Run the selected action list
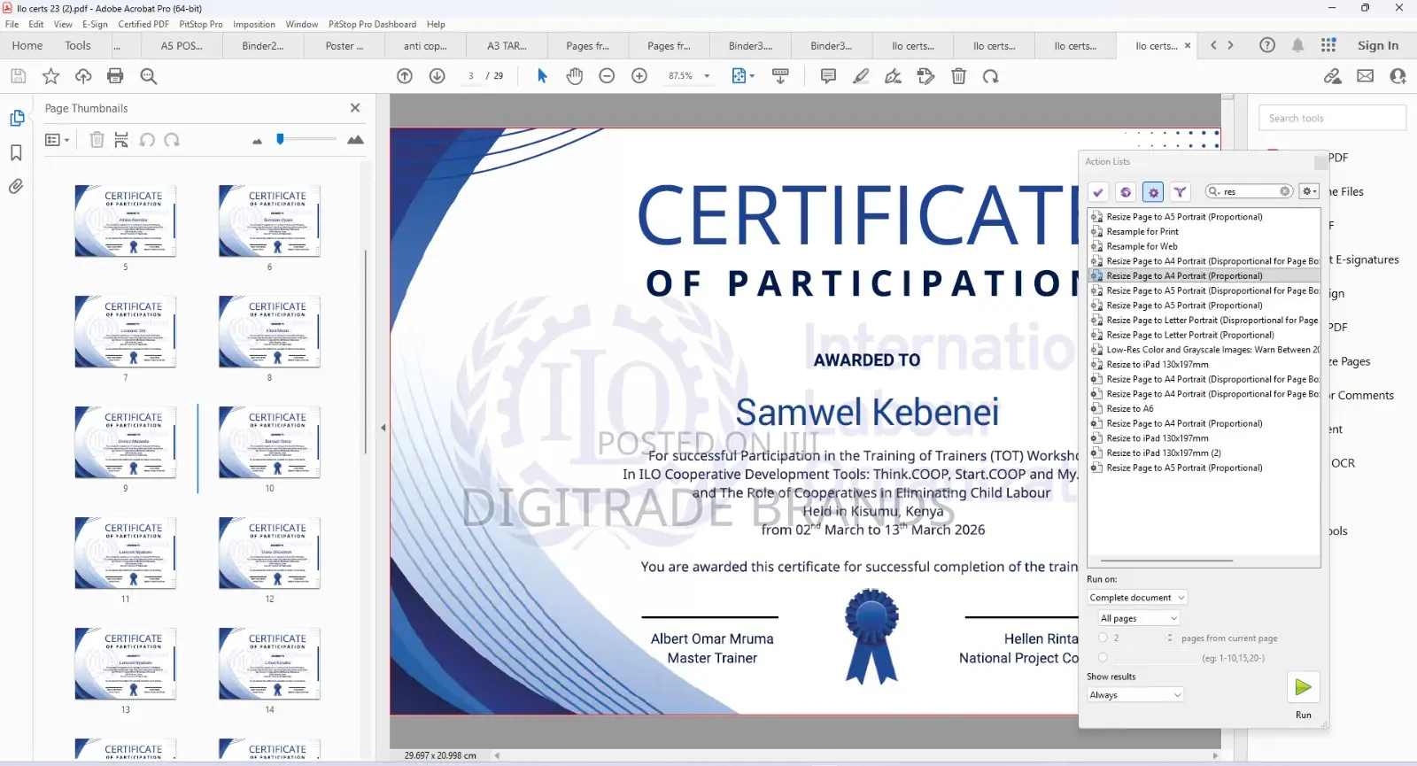The width and height of the screenshot is (1417, 766). pos(1303,687)
